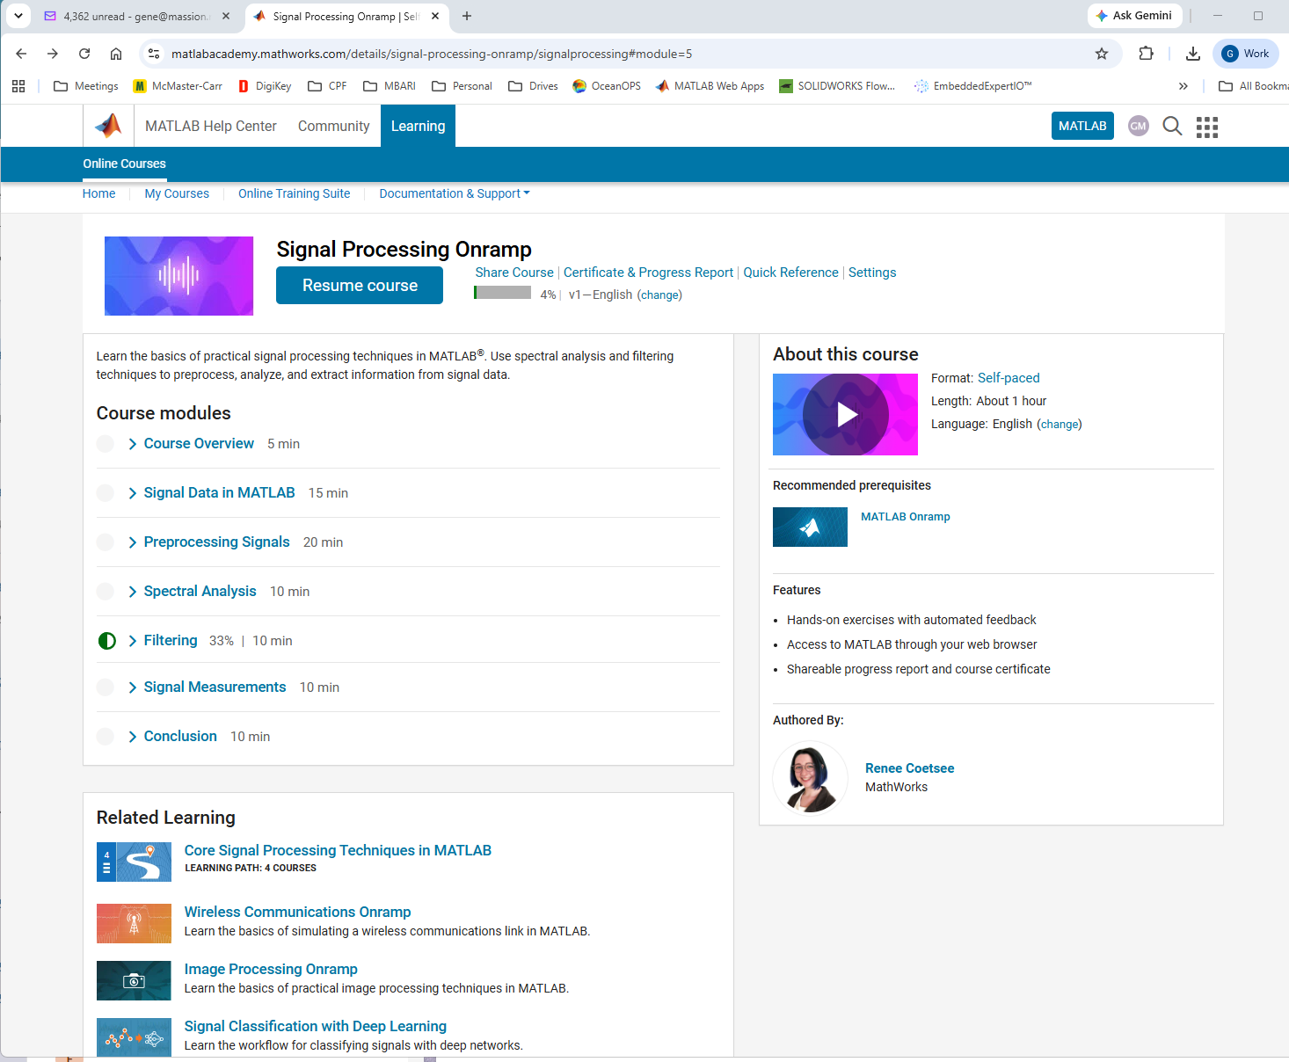
Task: Select the Learning menu item
Action: click(x=418, y=126)
